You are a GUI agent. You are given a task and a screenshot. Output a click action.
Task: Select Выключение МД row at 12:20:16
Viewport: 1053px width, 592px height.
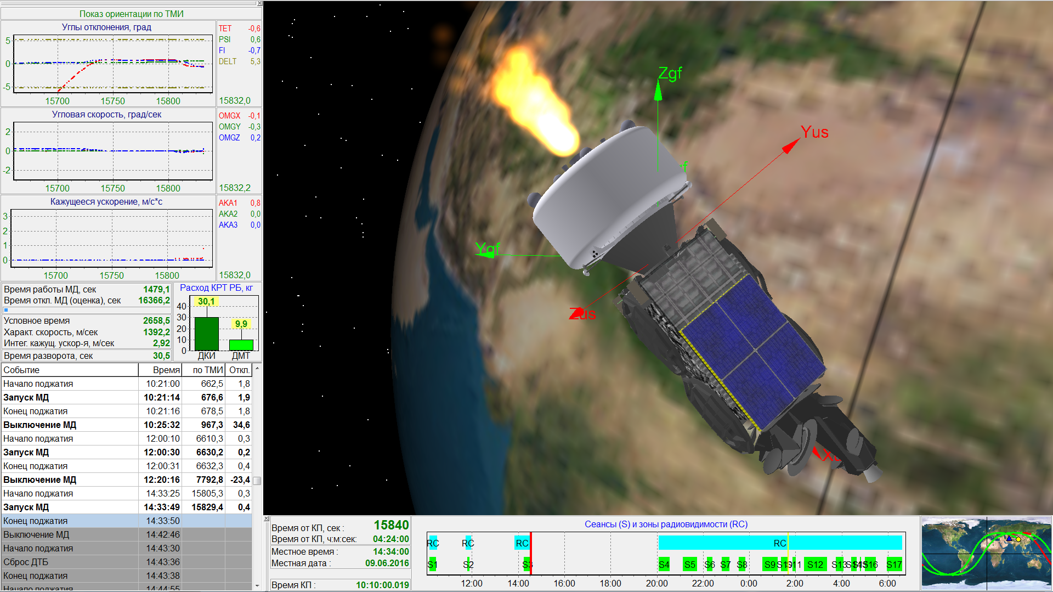pos(126,480)
